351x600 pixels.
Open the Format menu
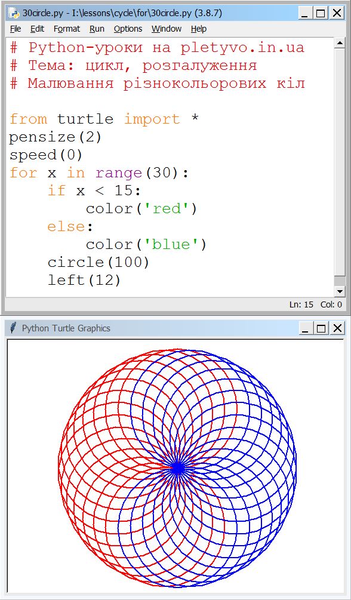point(67,29)
